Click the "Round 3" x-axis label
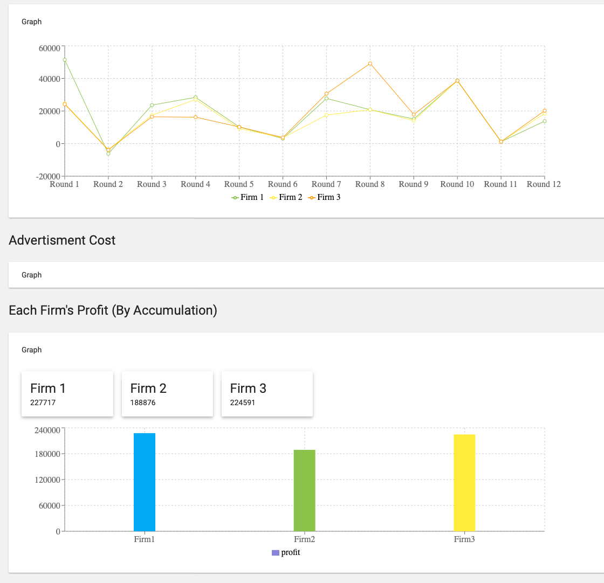 (152, 184)
